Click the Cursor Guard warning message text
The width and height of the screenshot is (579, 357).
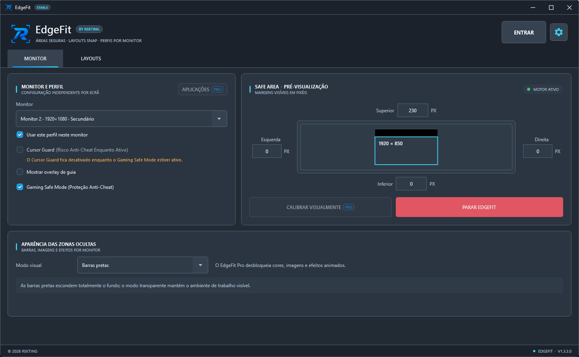104,160
